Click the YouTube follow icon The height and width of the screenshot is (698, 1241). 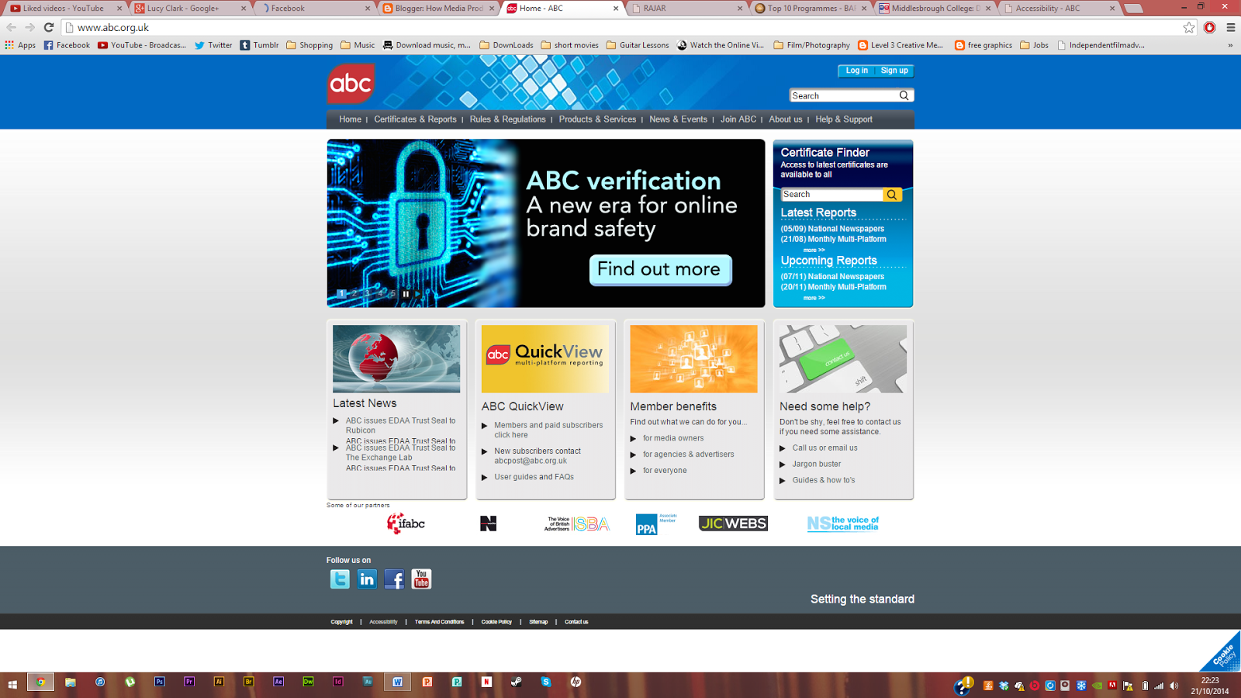[x=421, y=579]
